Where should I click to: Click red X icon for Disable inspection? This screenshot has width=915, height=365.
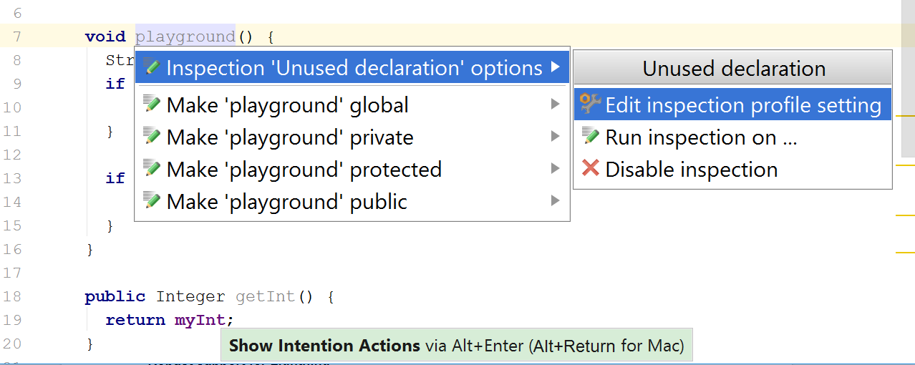coord(590,169)
